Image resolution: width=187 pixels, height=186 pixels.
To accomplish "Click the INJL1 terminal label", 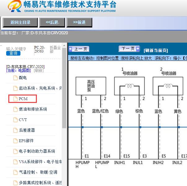I will (138, 163).
